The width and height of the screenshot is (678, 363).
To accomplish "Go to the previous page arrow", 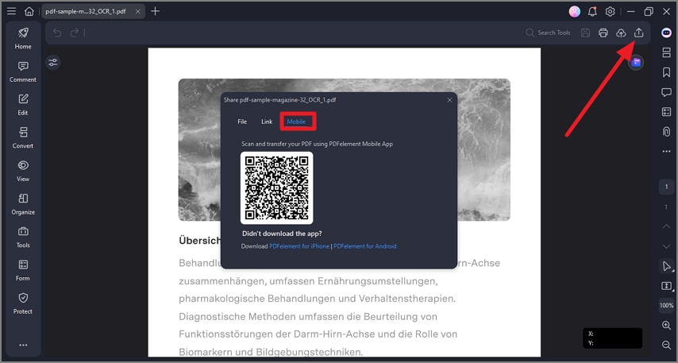I will (666, 226).
